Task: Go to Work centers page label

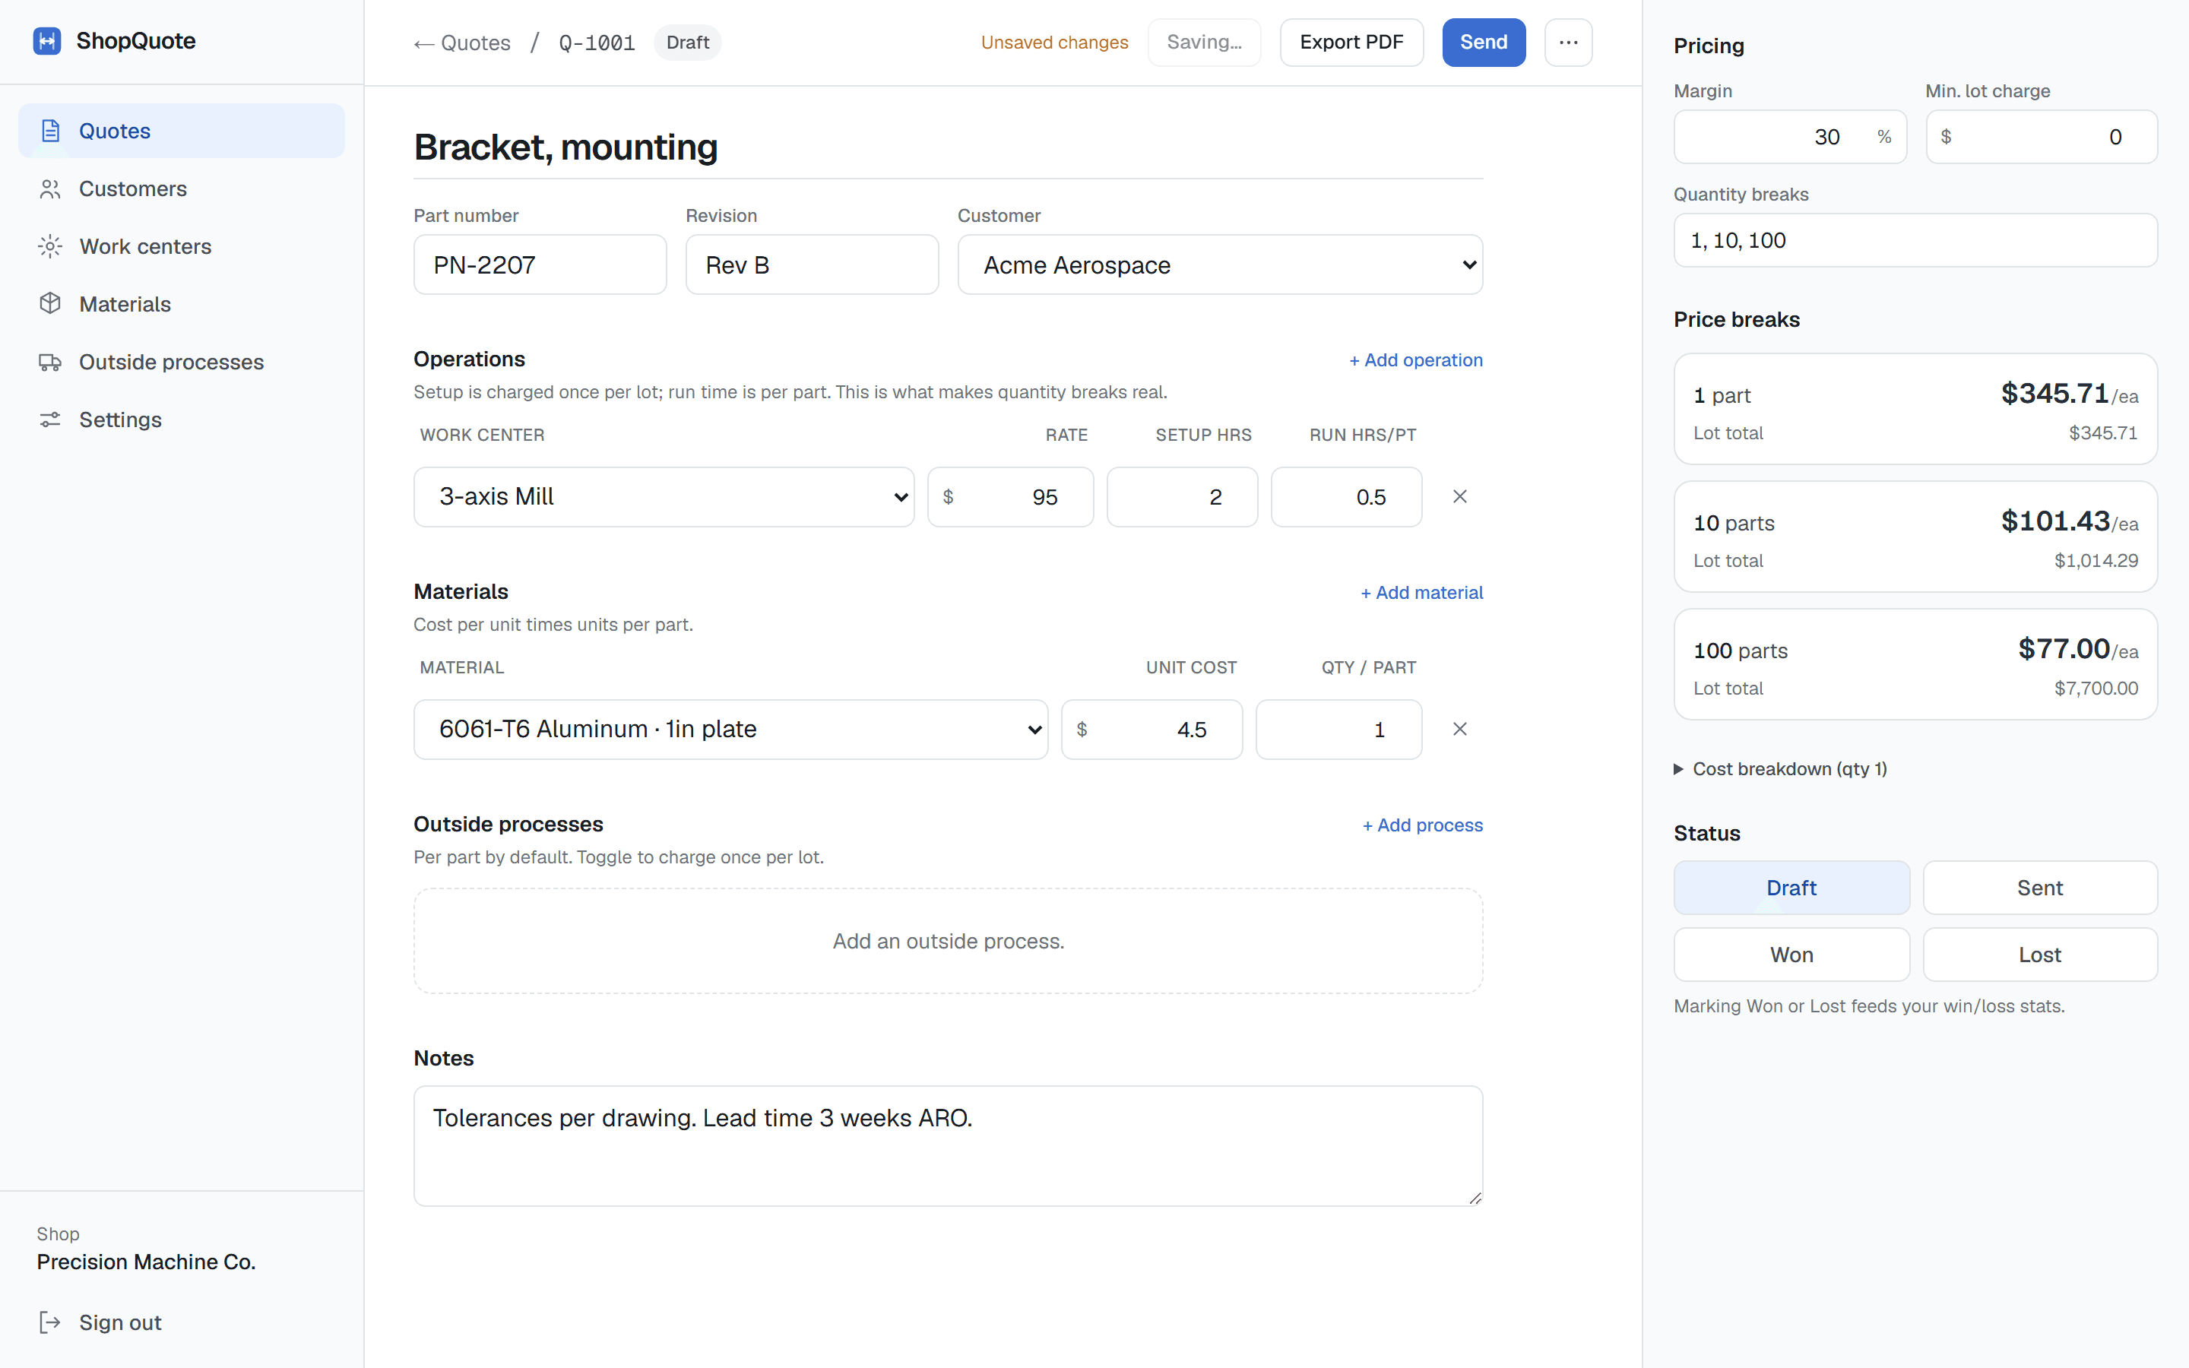Action: coord(146,246)
